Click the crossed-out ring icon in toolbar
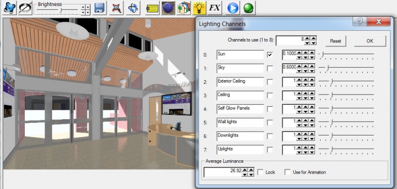Image resolution: width=397 pixels, height=189 pixels. [x=25, y=8]
